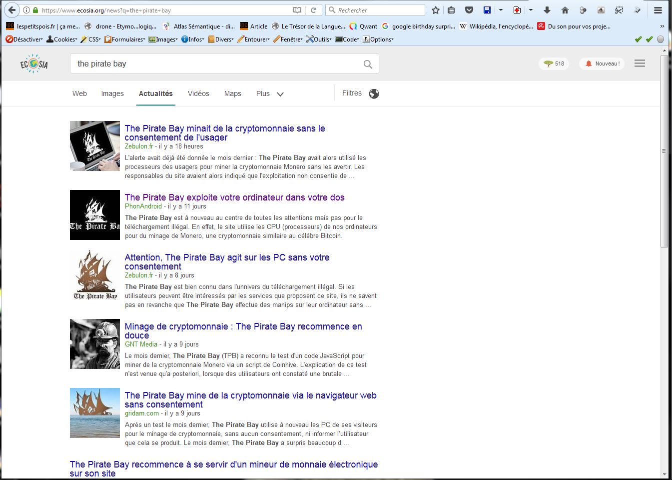Screen dimensions: 672x480
Task: Click the Ecosia tree counter showing 518
Action: pyautogui.click(x=554, y=63)
